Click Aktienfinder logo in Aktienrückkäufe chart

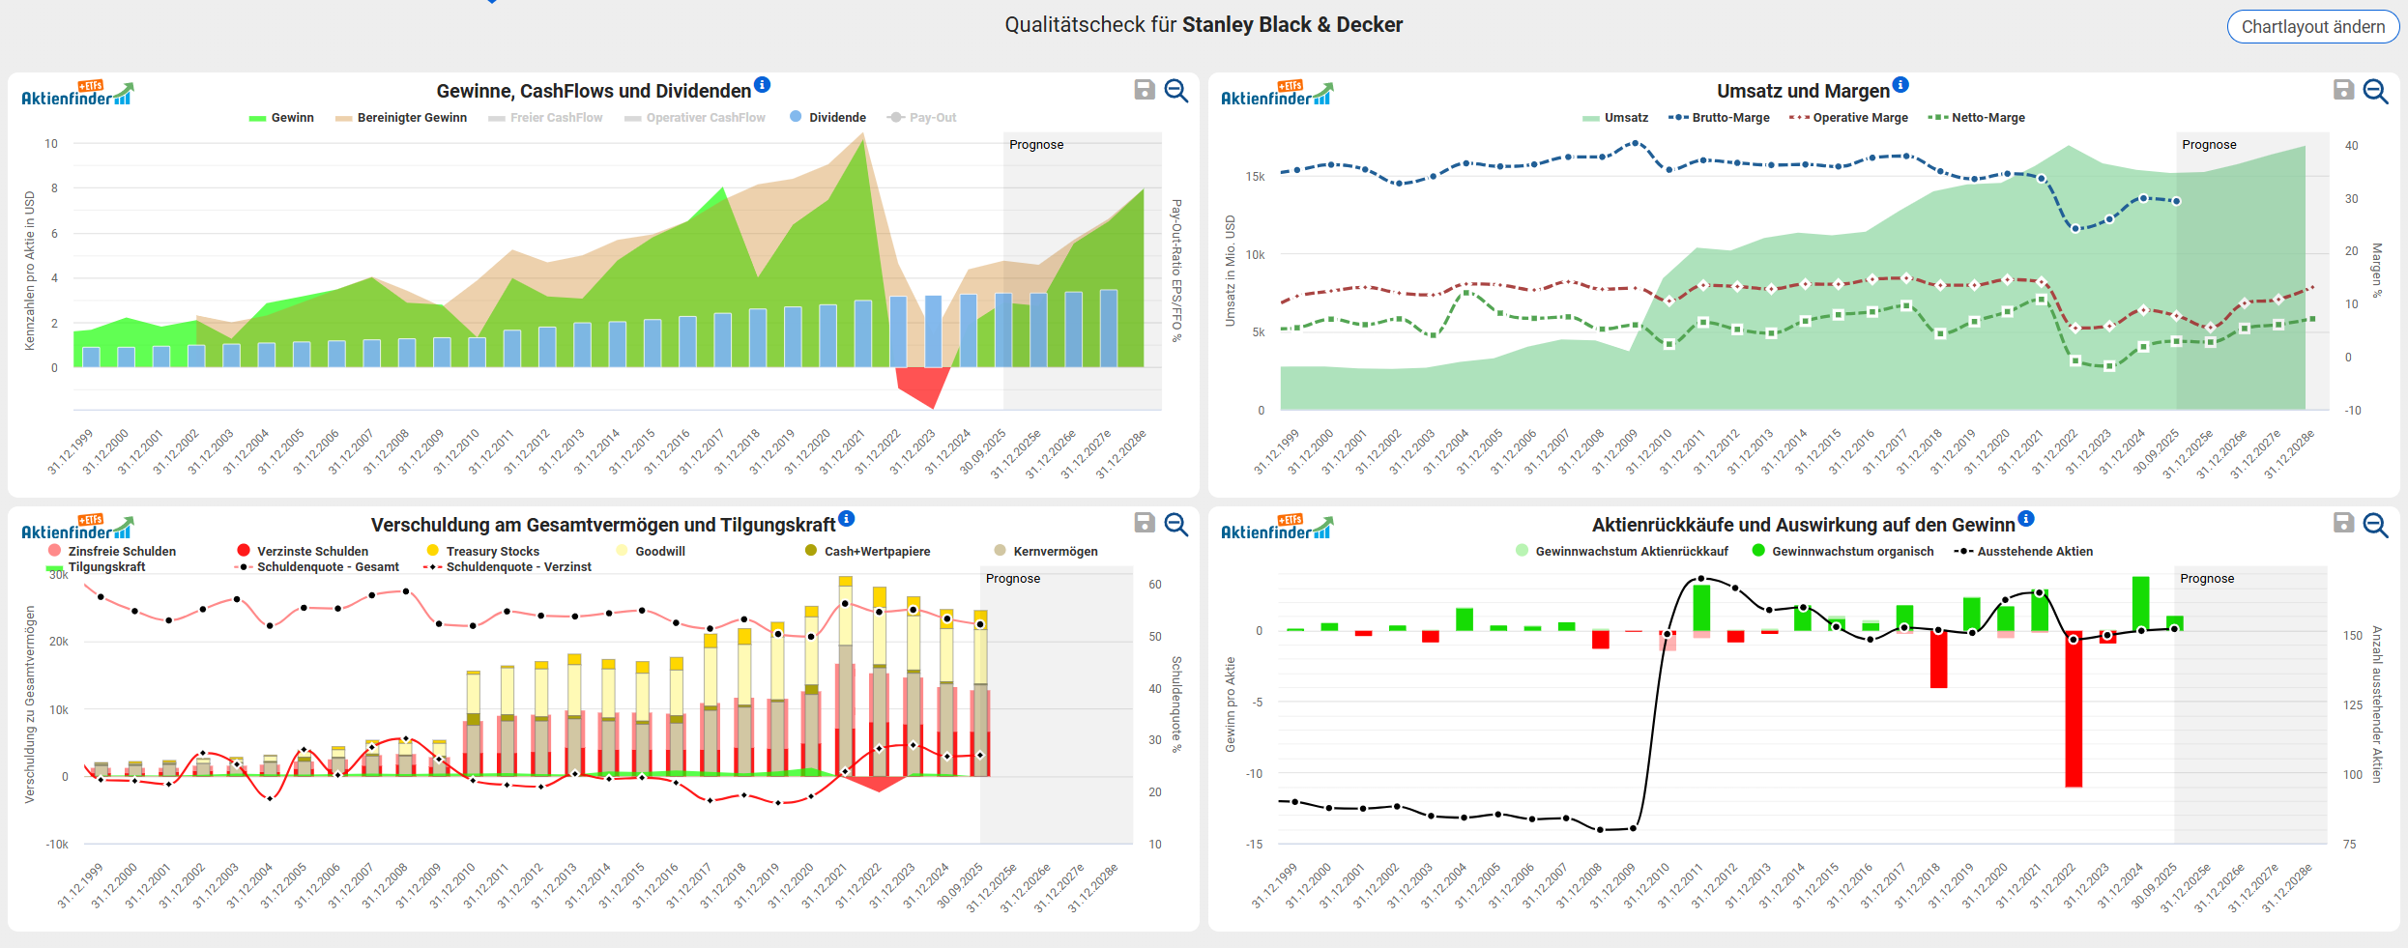(x=1277, y=528)
